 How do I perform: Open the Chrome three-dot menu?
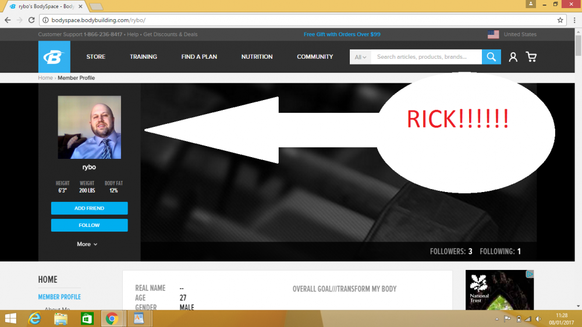[x=574, y=20]
